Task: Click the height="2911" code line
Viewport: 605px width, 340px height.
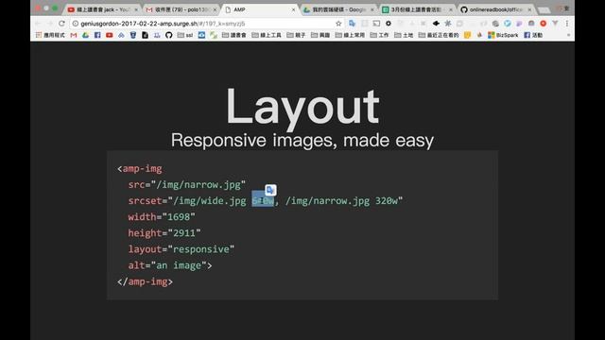Action: pyautogui.click(x=164, y=233)
